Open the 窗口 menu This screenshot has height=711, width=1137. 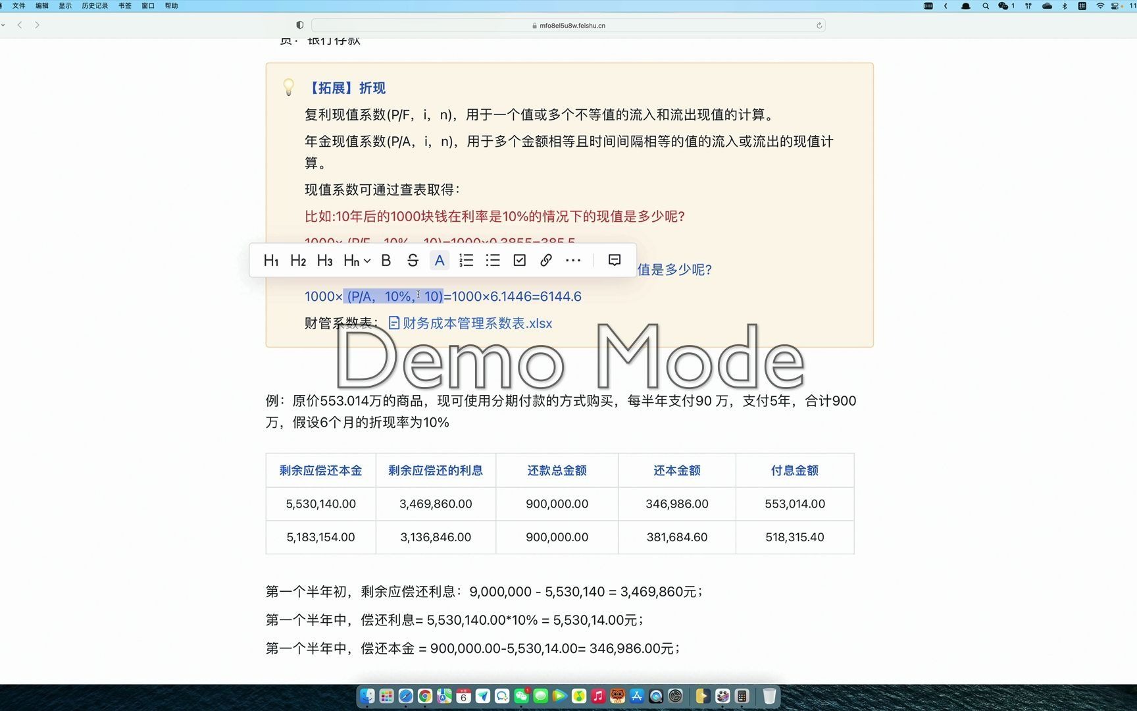[x=148, y=5]
